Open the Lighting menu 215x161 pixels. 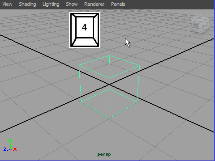click(x=51, y=4)
